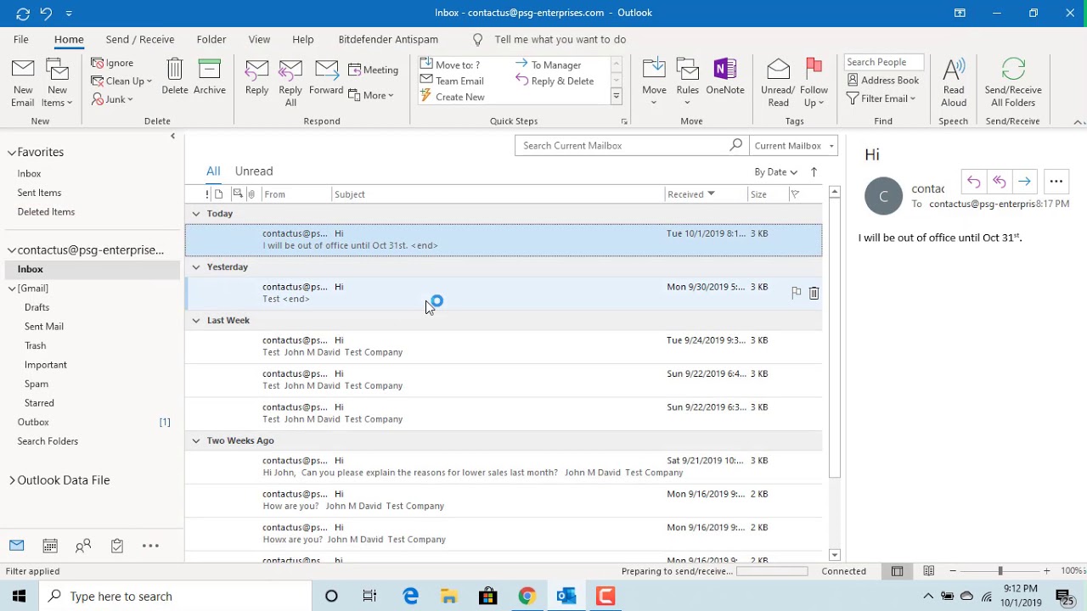This screenshot has width=1087, height=611.
Task: Open reading pane more actions menu
Action: (1056, 182)
